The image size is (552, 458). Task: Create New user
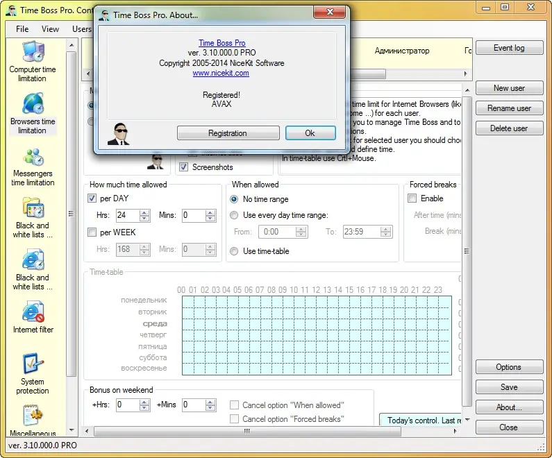(509, 88)
